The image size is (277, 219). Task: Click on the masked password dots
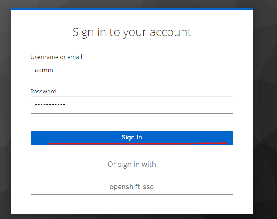point(50,104)
